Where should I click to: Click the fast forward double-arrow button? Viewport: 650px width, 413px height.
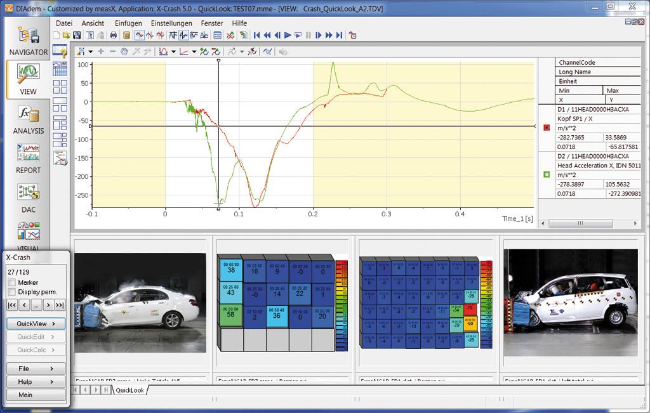coord(329,36)
